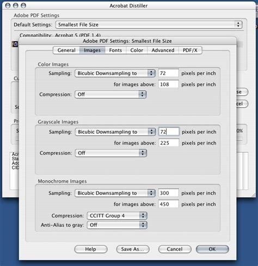Image resolution: width=258 pixels, height=266 pixels.
Task: Select the PDF/X tab
Action: point(190,50)
